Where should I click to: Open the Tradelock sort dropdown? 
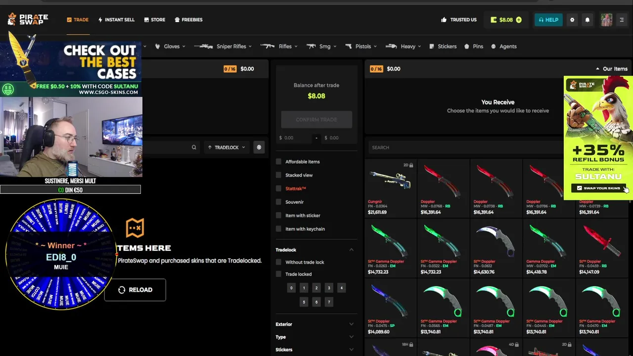[226, 147]
